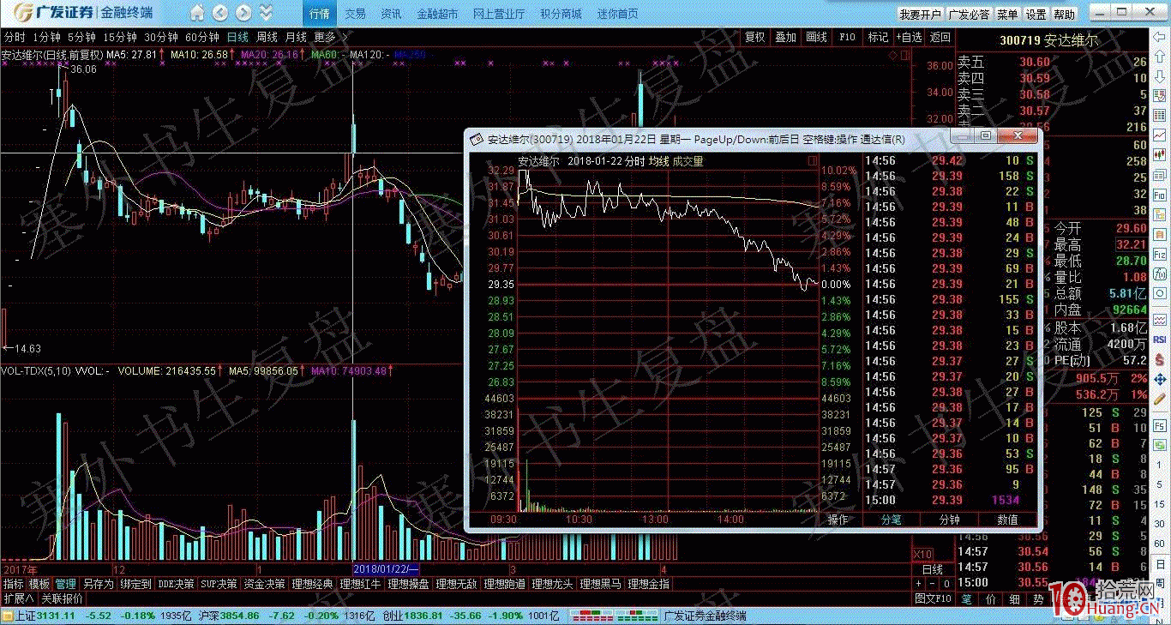
Task: Open the 网上营业厅 tab
Action: [499, 14]
